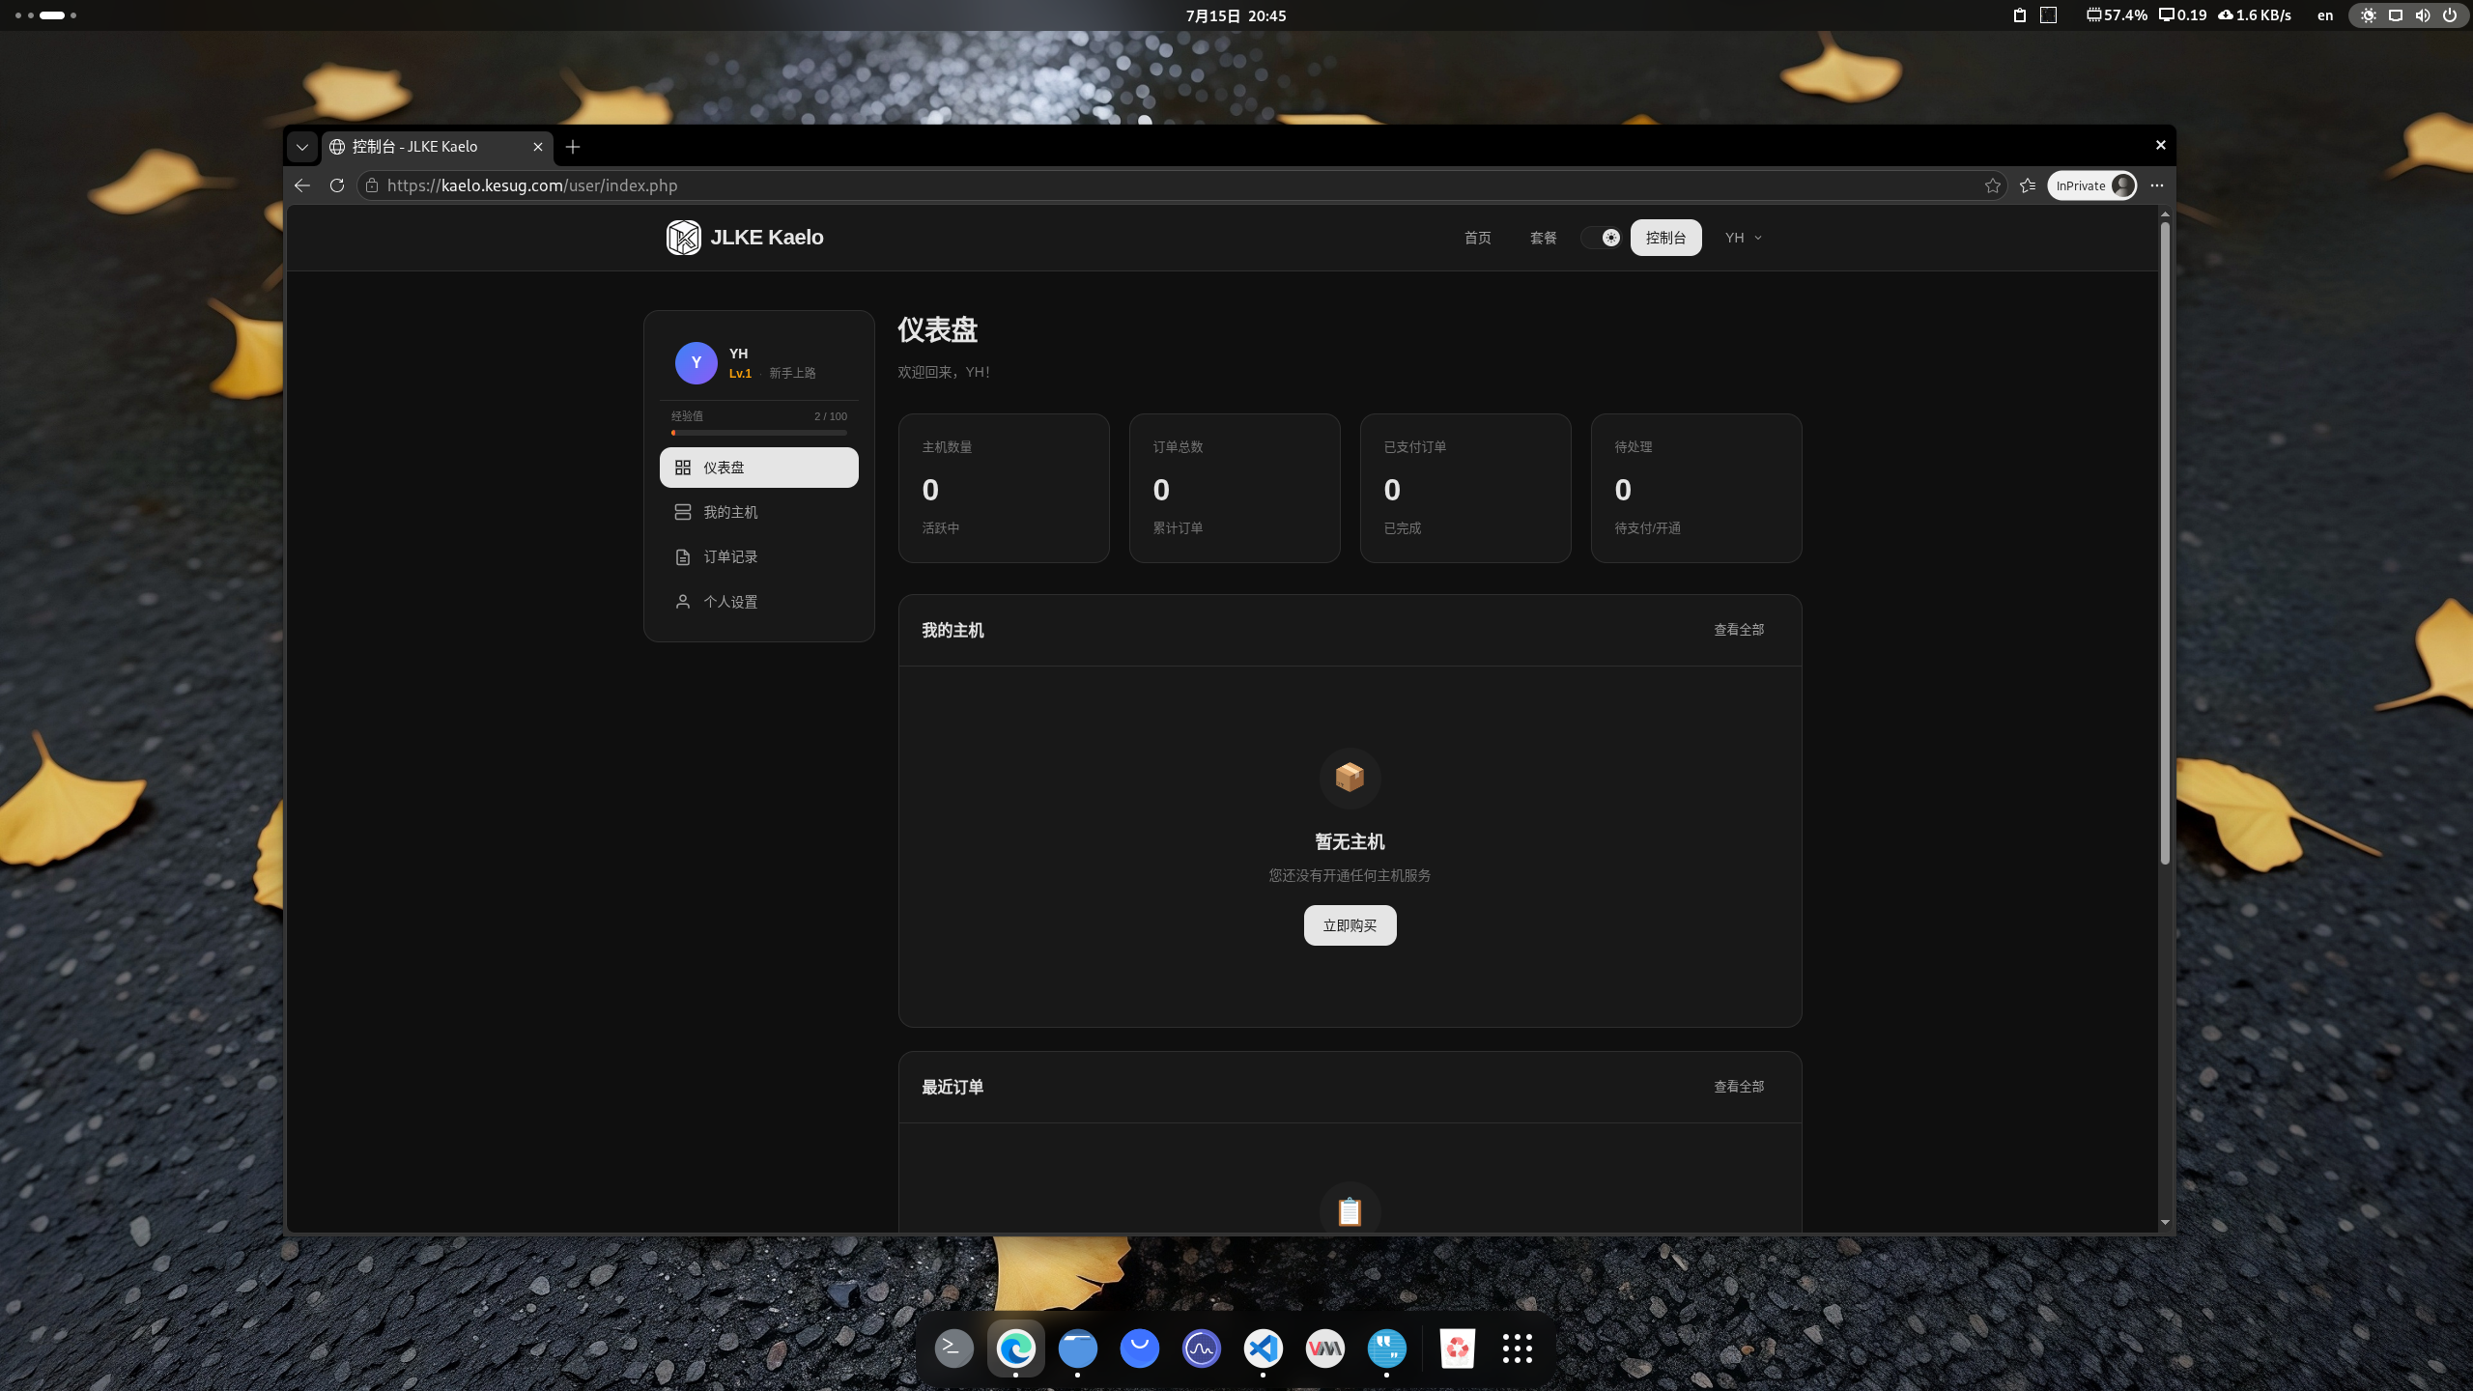The image size is (2473, 1391).
Task: Click the 经验值 progress bar
Action: point(759,433)
